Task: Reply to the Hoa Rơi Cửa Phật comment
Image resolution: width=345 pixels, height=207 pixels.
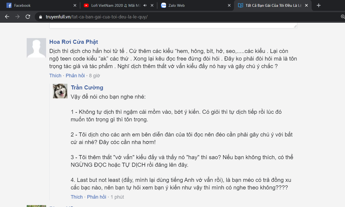Action: pos(75,76)
